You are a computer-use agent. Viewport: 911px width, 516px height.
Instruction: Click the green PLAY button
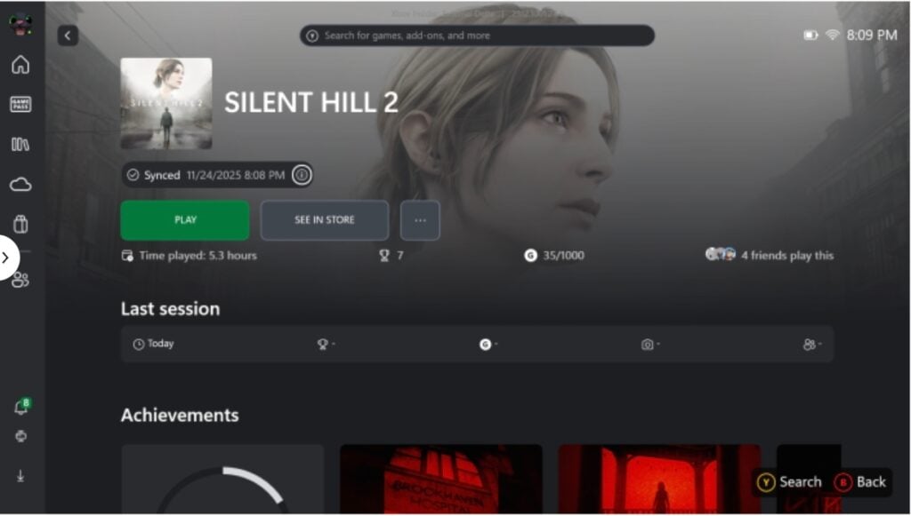[185, 220]
